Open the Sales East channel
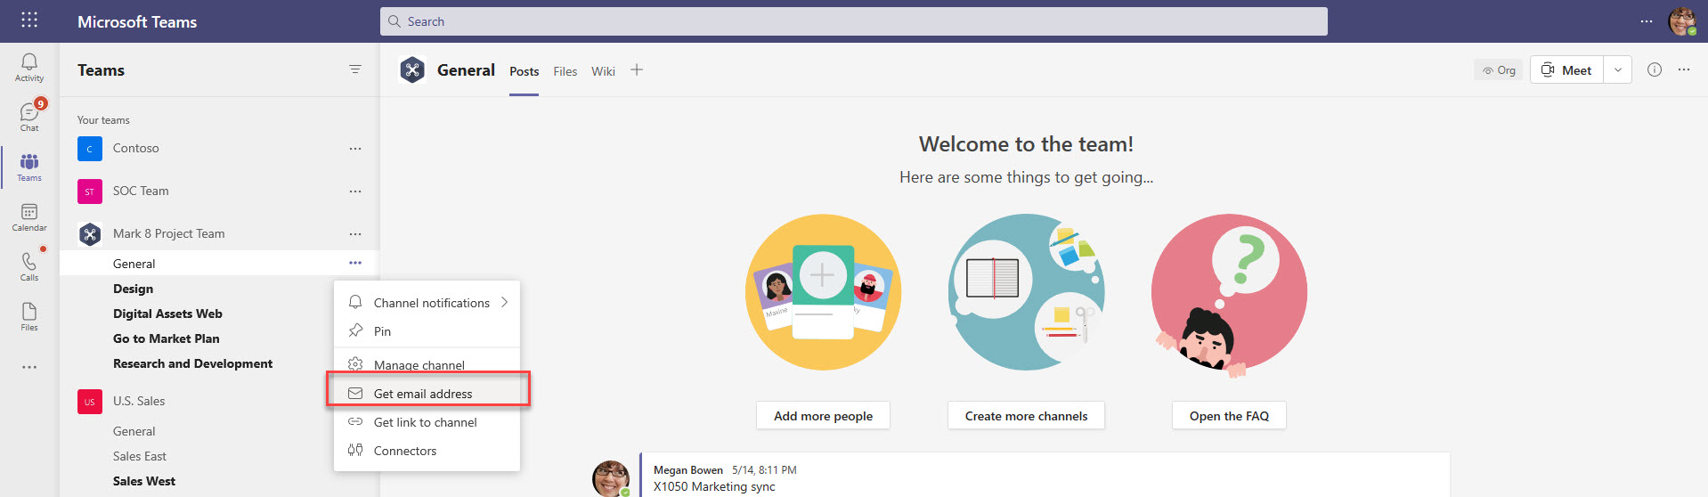Image resolution: width=1708 pixels, height=497 pixels. click(x=140, y=456)
